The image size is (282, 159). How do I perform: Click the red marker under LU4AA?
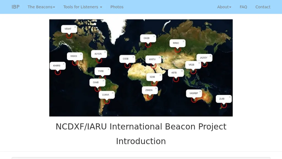(107, 101)
